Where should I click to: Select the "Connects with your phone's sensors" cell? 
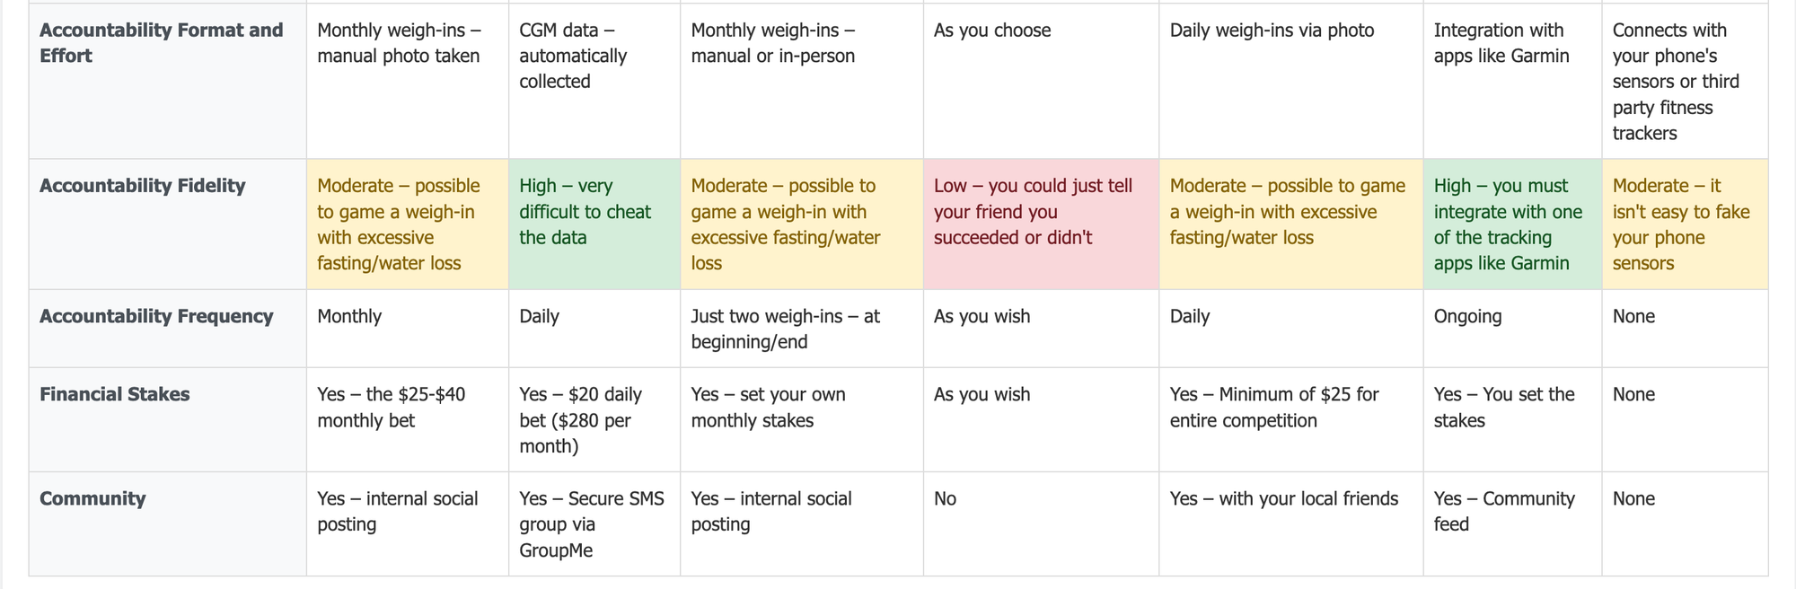point(1676,82)
